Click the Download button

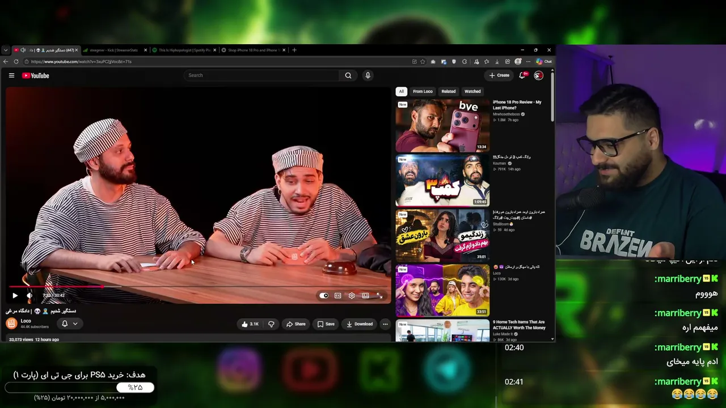point(360,324)
